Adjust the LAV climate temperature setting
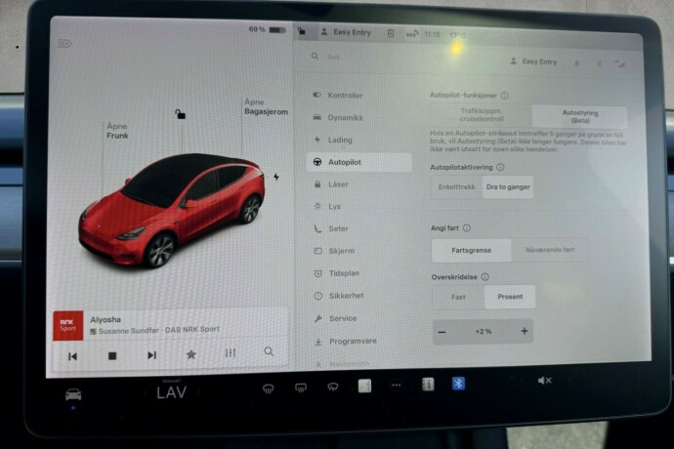 click(x=172, y=392)
